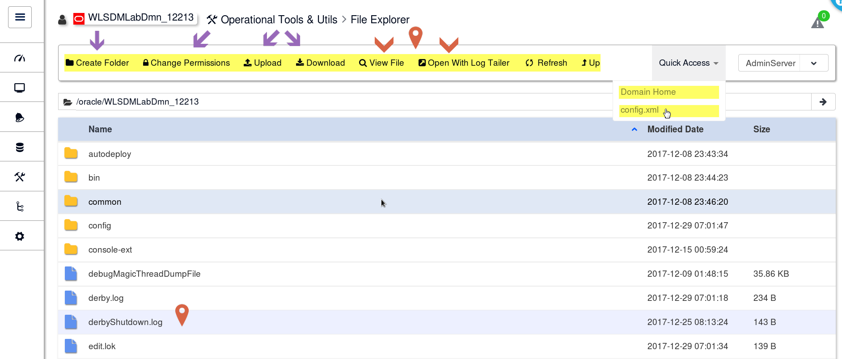This screenshot has width=842, height=359.
Task: Click the user profile icon
Action: [62, 20]
